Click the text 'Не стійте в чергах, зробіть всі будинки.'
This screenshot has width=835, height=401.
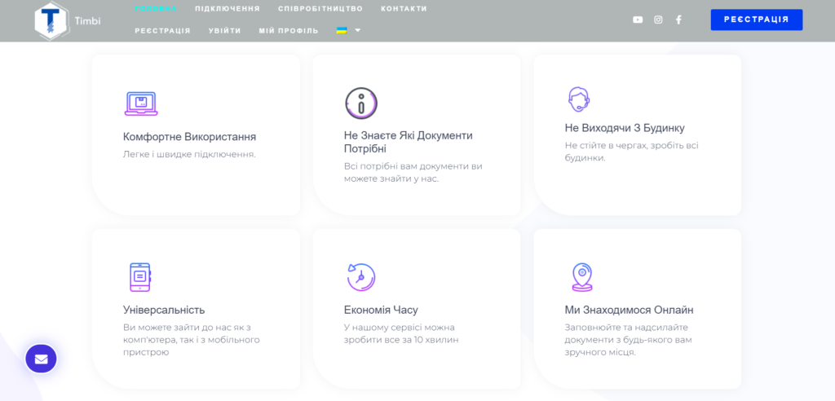(x=632, y=152)
